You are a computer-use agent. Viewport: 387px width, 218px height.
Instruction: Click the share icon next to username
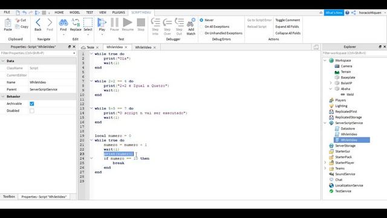pos(353,13)
